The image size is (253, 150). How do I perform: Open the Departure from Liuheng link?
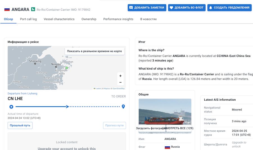(x=22, y=94)
